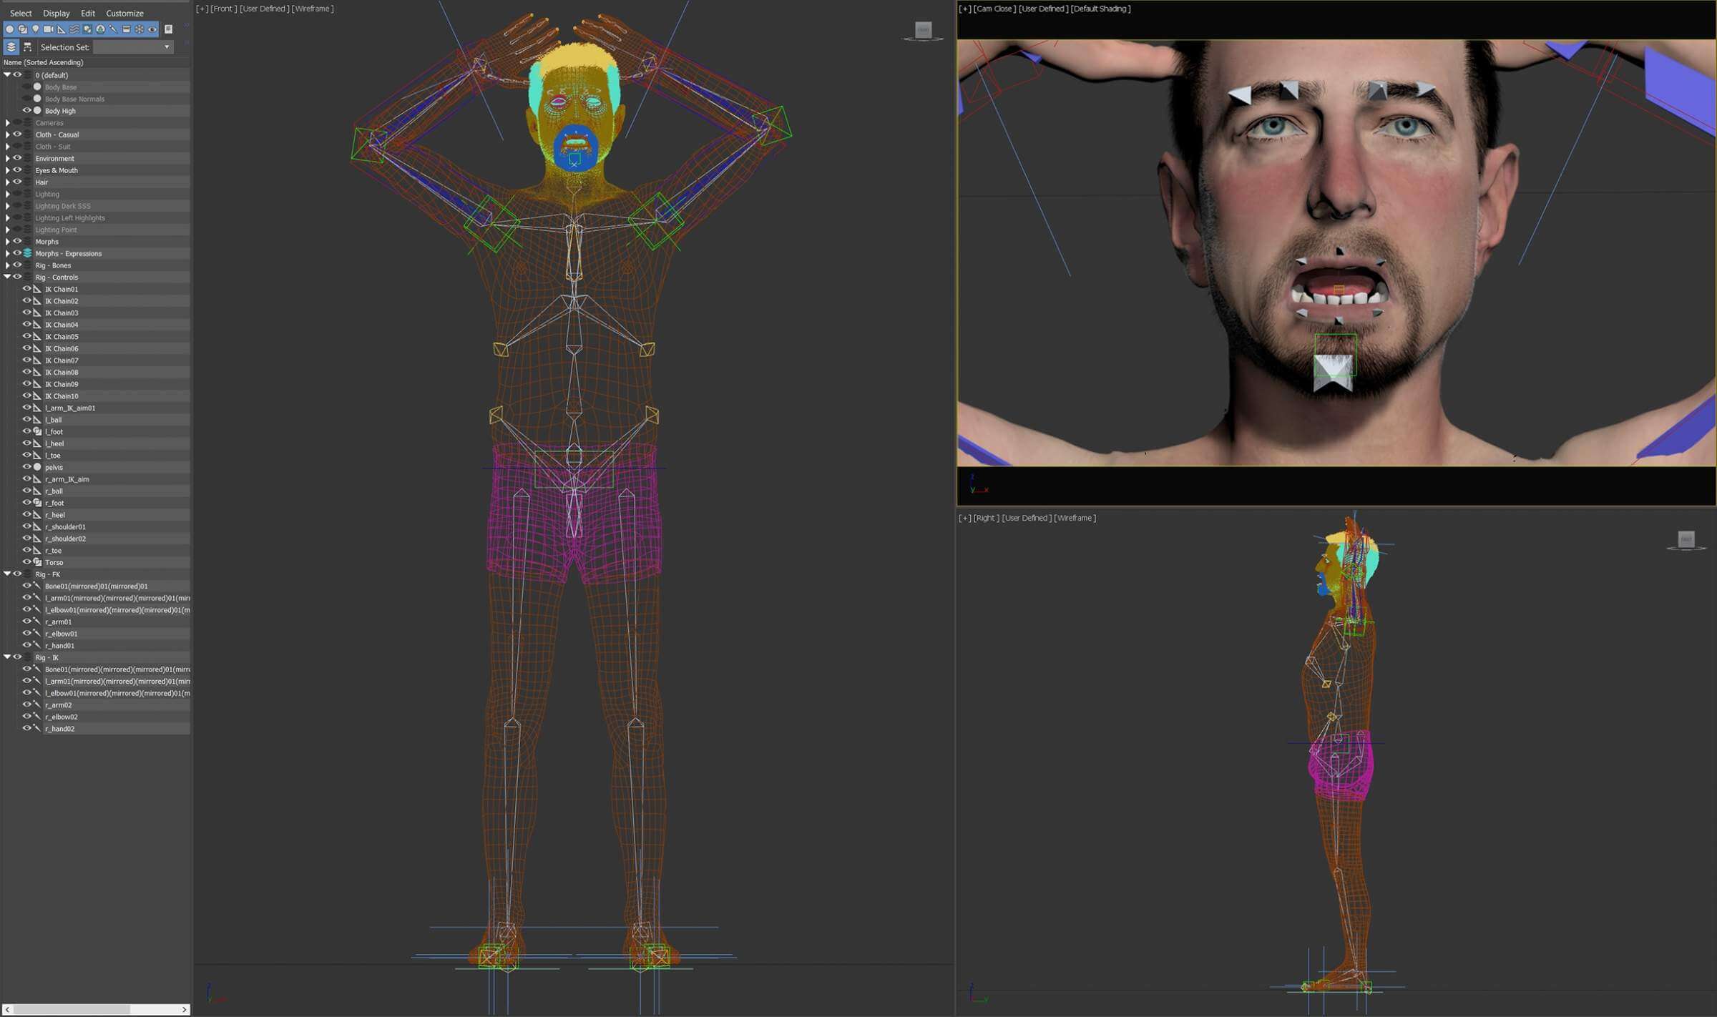Toggle the Display Lights filter icon
The image size is (1717, 1017).
35,29
